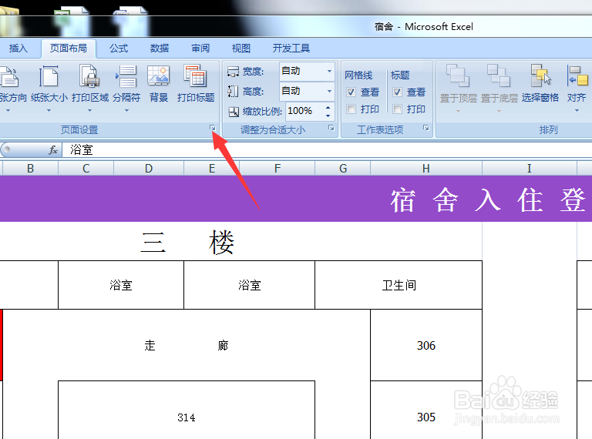Click the 宽度 width icon
The image size is (592, 439).
click(x=233, y=71)
